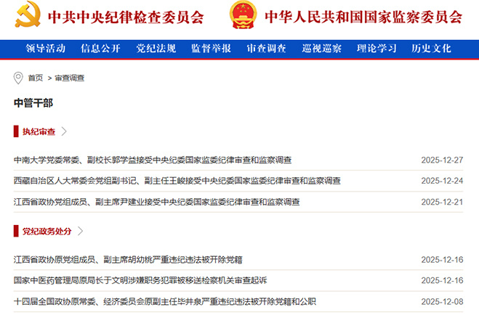
Task: Read the 江西省政协 尹建业 investigation article
Action: 156,202
